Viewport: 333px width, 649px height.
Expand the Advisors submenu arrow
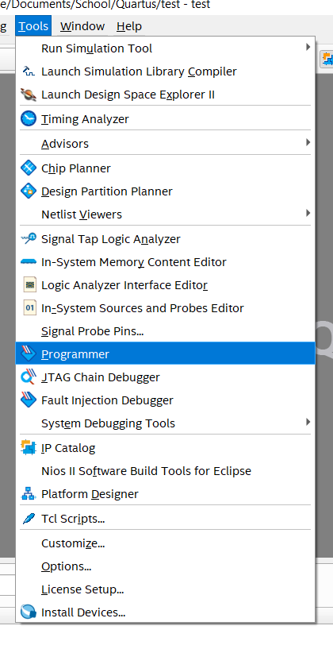(308, 142)
